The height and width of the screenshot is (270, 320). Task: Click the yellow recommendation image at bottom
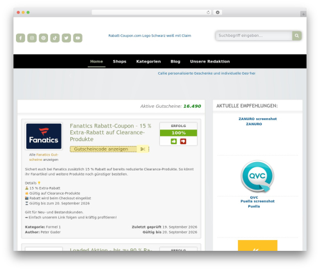click(x=257, y=245)
